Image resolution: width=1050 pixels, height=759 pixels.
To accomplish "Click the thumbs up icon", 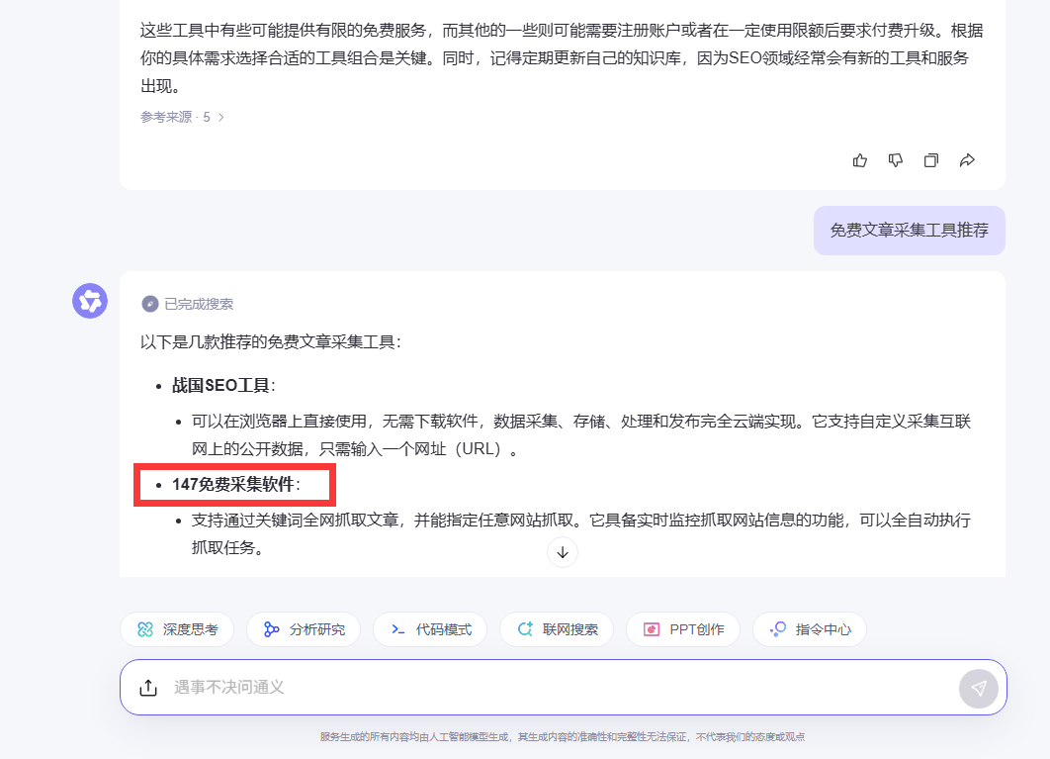I will [860, 160].
